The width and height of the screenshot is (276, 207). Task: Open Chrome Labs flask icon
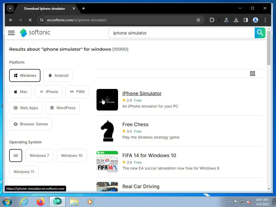(x=226, y=20)
